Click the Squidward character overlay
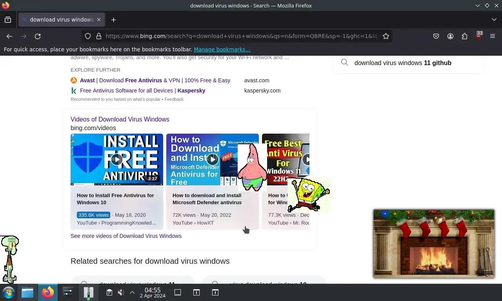Image resolution: width=502 pixels, height=301 pixels. 10,259
